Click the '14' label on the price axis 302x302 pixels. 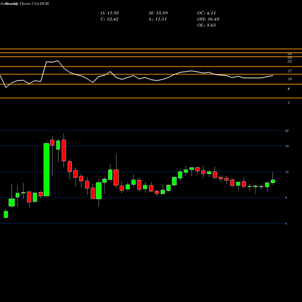pos(287,172)
